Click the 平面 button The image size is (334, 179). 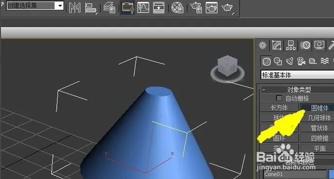317,148
